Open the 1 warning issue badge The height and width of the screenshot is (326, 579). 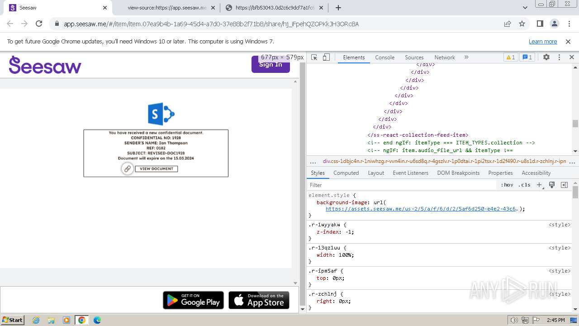pyautogui.click(x=510, y=58)
